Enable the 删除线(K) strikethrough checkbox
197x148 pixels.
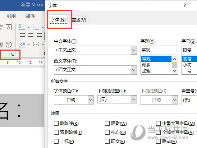pos(56,124)
